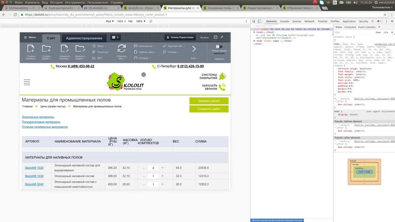Click the panel layout icon beside Выйти
This screenshot has width=395, height=222.
[x=215, y=37]
